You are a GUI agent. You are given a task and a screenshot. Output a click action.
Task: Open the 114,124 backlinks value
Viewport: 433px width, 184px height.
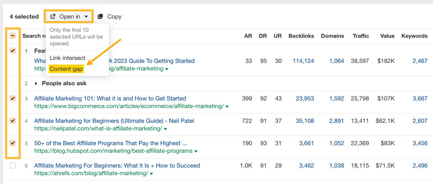[x=303, y=61]
